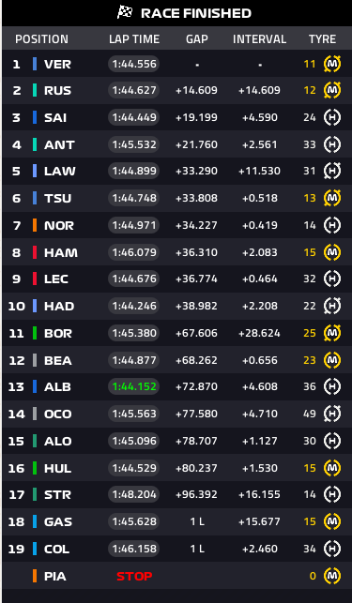Click the red team color bar beside LEC
352x603 pixels.
pos(35,279)
